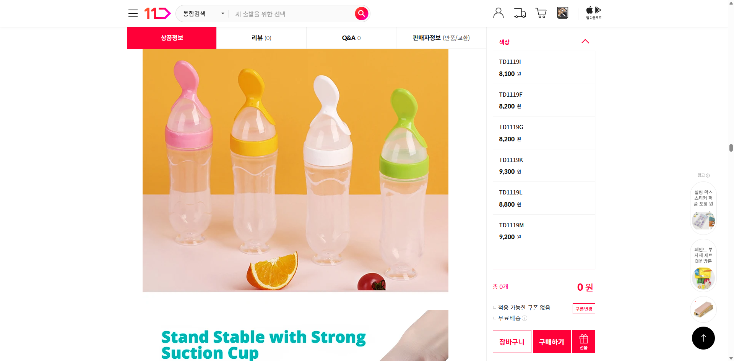Open the my account user icon
This screenshot has width=734, height=361.
[499, 13]
